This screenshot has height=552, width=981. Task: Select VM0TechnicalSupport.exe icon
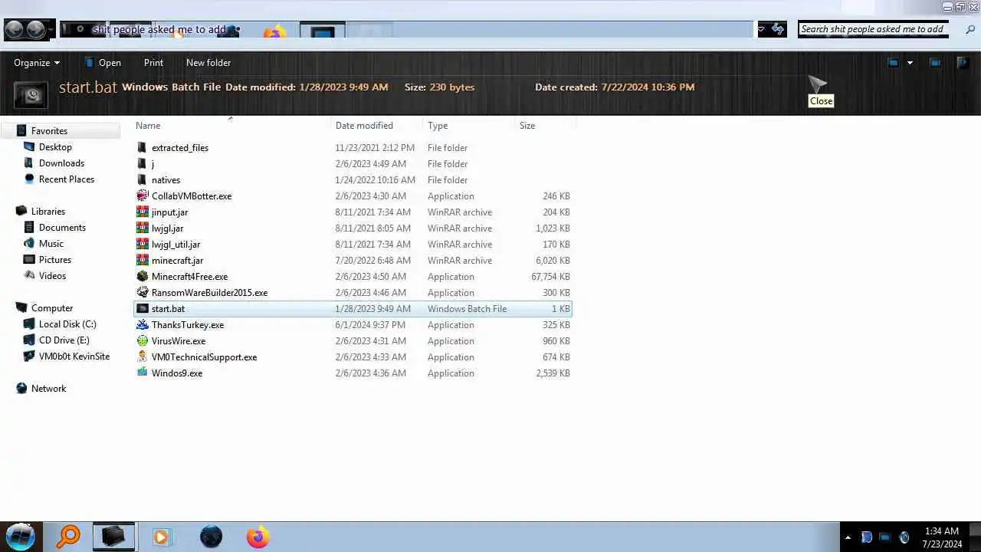coord(142,357)
